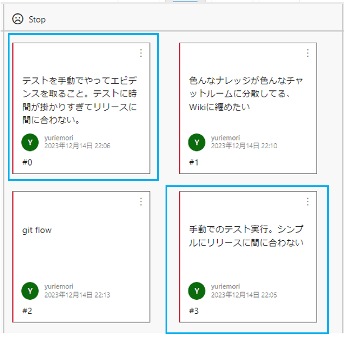Click the timestamp 2023年12月14日 22:06

point(77,146)
